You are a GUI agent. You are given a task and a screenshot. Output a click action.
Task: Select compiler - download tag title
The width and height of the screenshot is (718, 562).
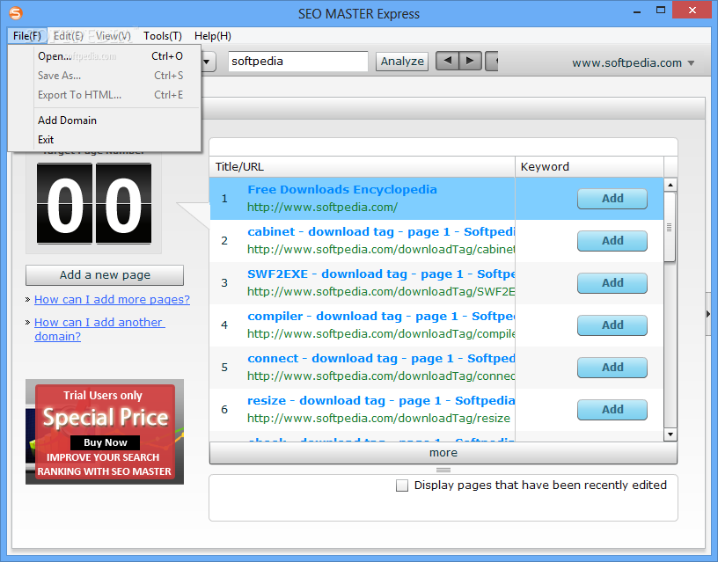[x=381, y=317]
